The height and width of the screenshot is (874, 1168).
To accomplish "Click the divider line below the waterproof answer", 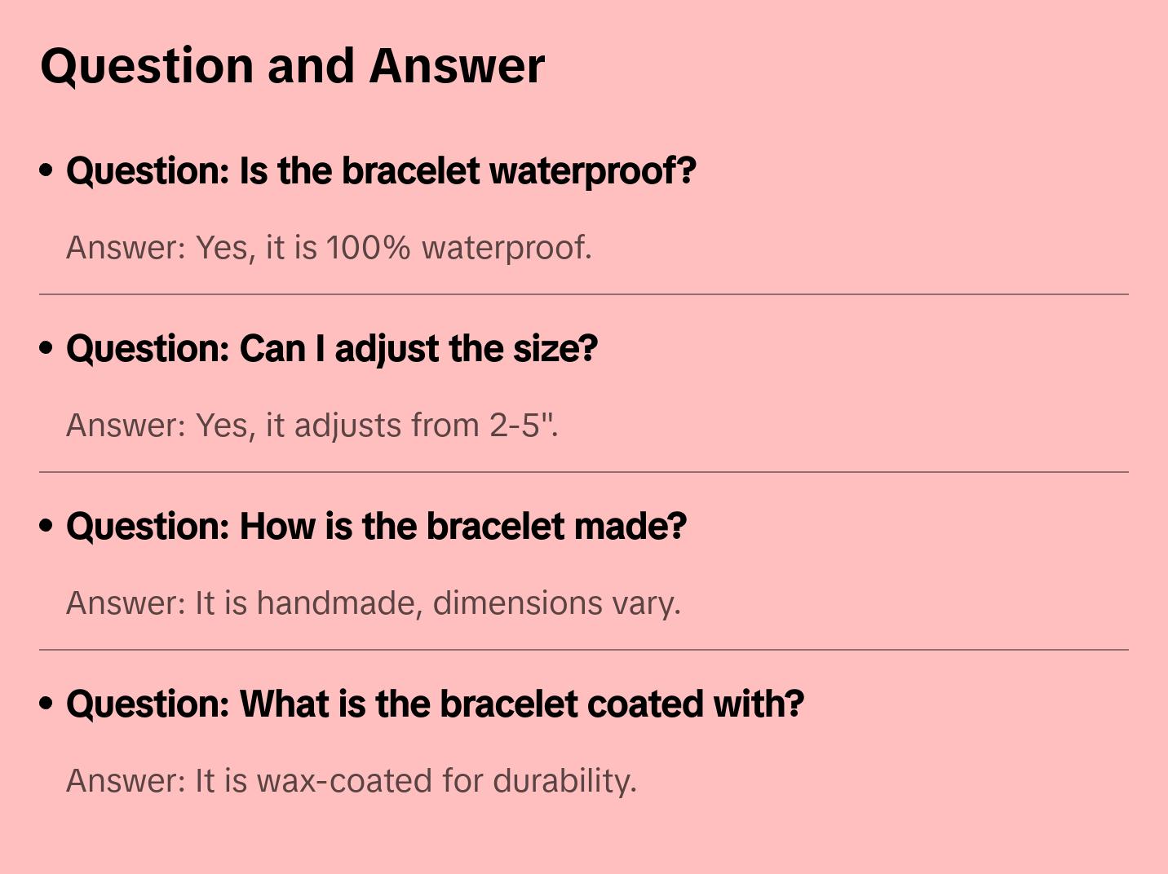I will click(x=584, y=294).
